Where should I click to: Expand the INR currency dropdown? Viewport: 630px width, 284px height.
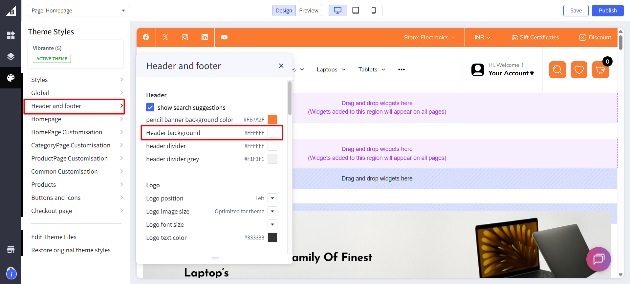(x=482, y=37)
